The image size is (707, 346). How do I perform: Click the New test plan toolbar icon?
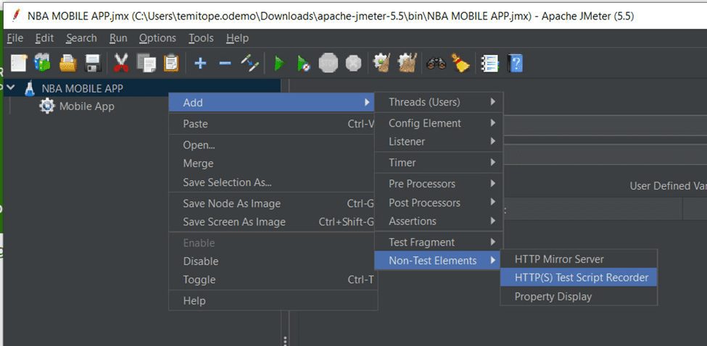coord(18,63)
